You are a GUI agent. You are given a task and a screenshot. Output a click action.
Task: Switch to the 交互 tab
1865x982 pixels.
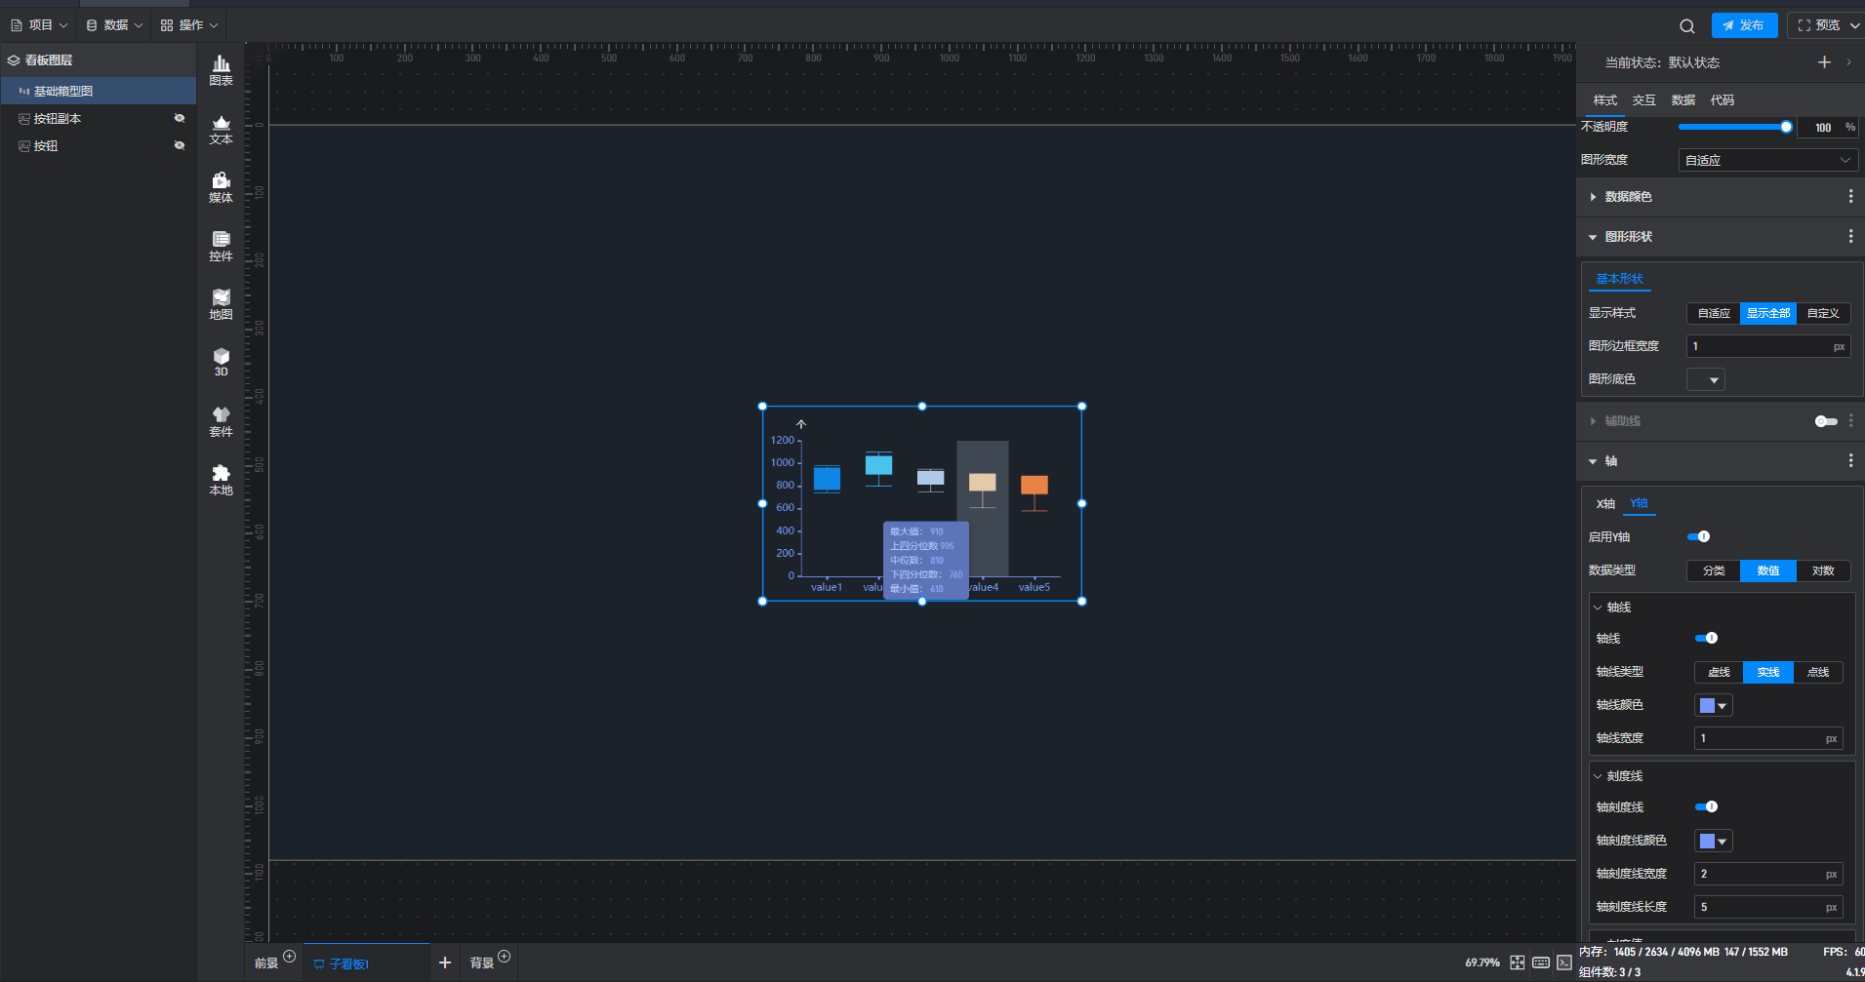click(1643, 100)
